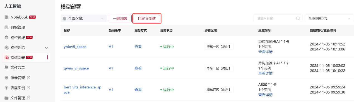
Task: Click the 自定义创建 button
Action: point(147,19)
